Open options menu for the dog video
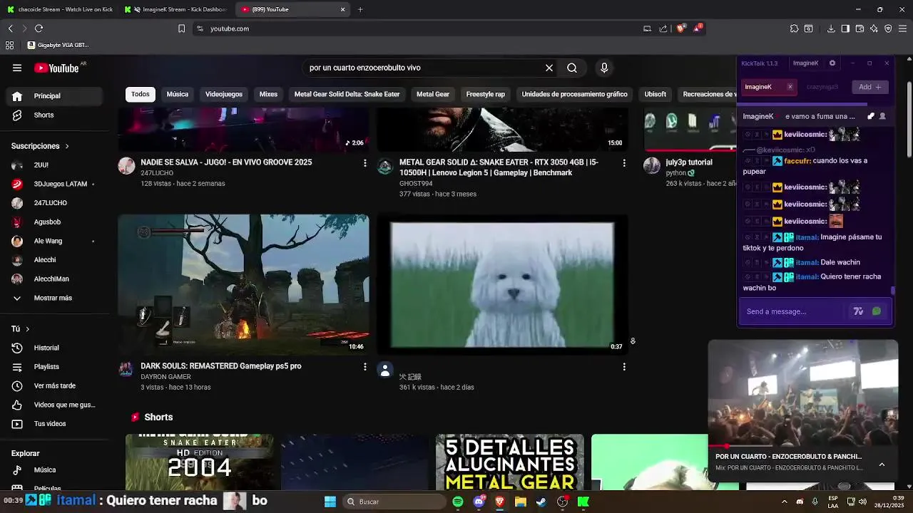Viewport: 913px width, 513px height. pyautogui.click(x=624, y=367)
